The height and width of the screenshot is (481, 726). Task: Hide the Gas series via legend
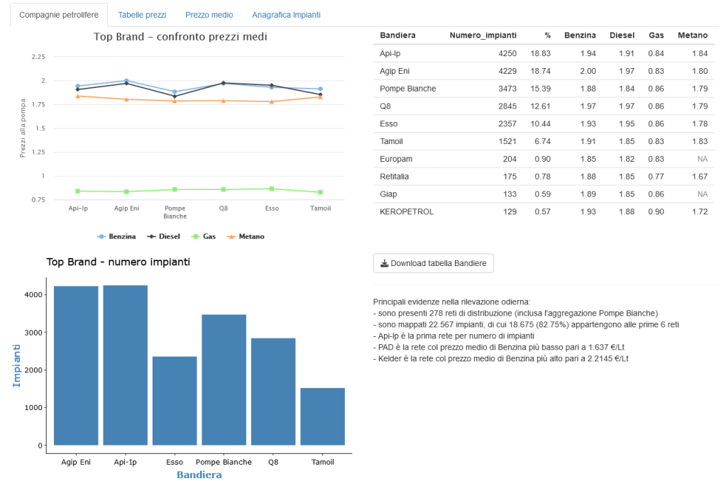click(x=204, y=236)
